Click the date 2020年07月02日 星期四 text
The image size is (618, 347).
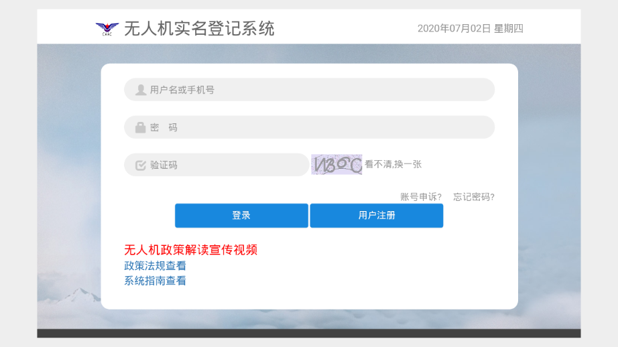click(470, 28)
